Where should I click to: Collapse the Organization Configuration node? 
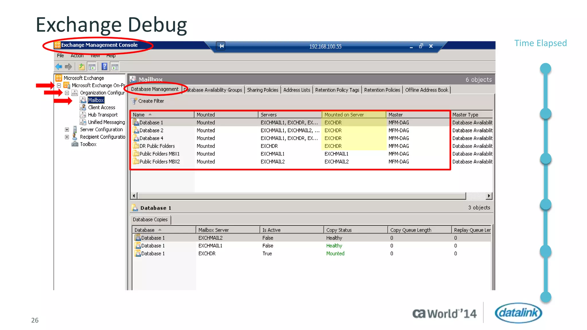click(x=67, y=93)
